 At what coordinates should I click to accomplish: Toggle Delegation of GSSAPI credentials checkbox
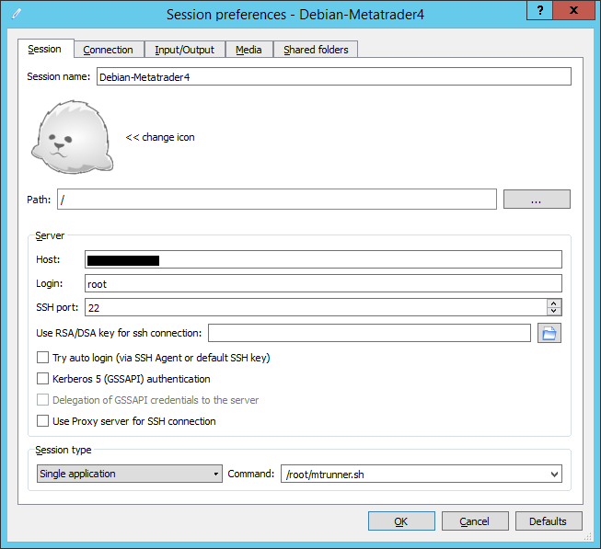[42, 400]
